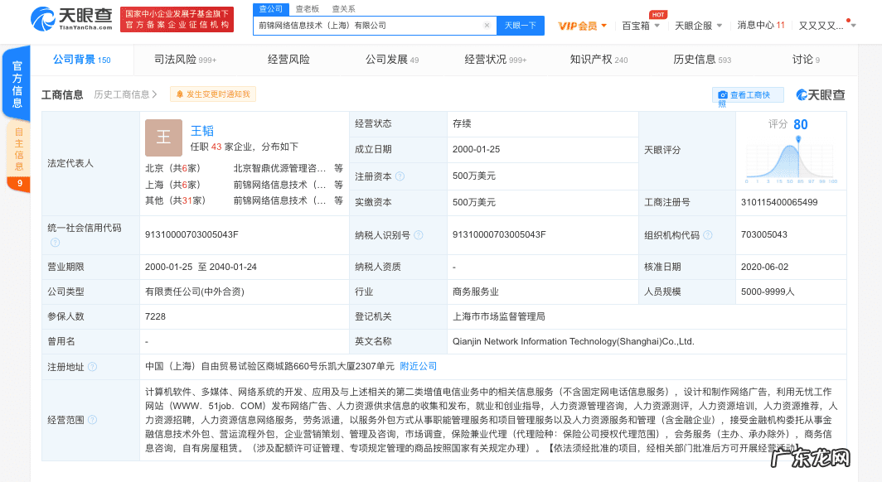Click the 天眼一下 search button

(x=519, y=26)
